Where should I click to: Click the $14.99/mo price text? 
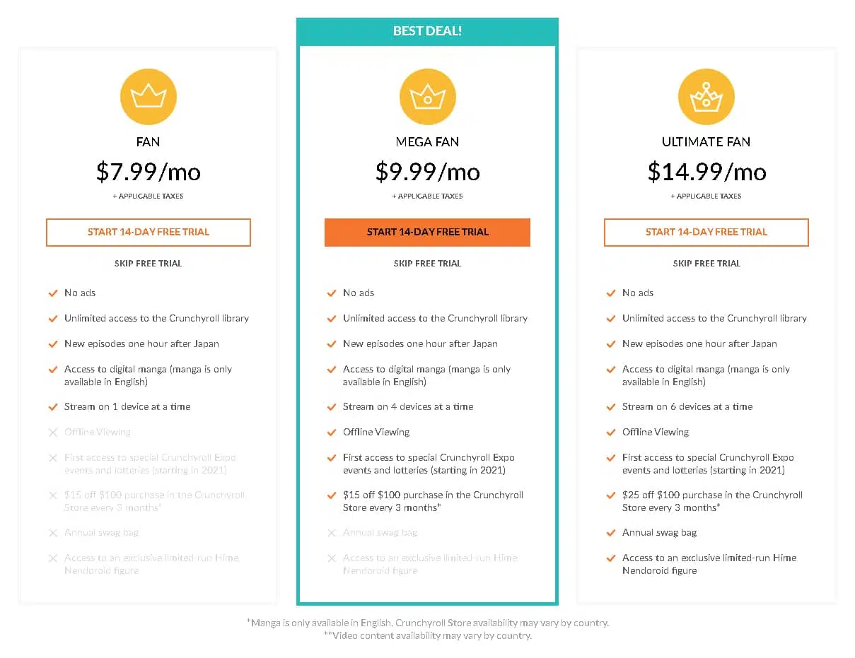coord(706,172)
